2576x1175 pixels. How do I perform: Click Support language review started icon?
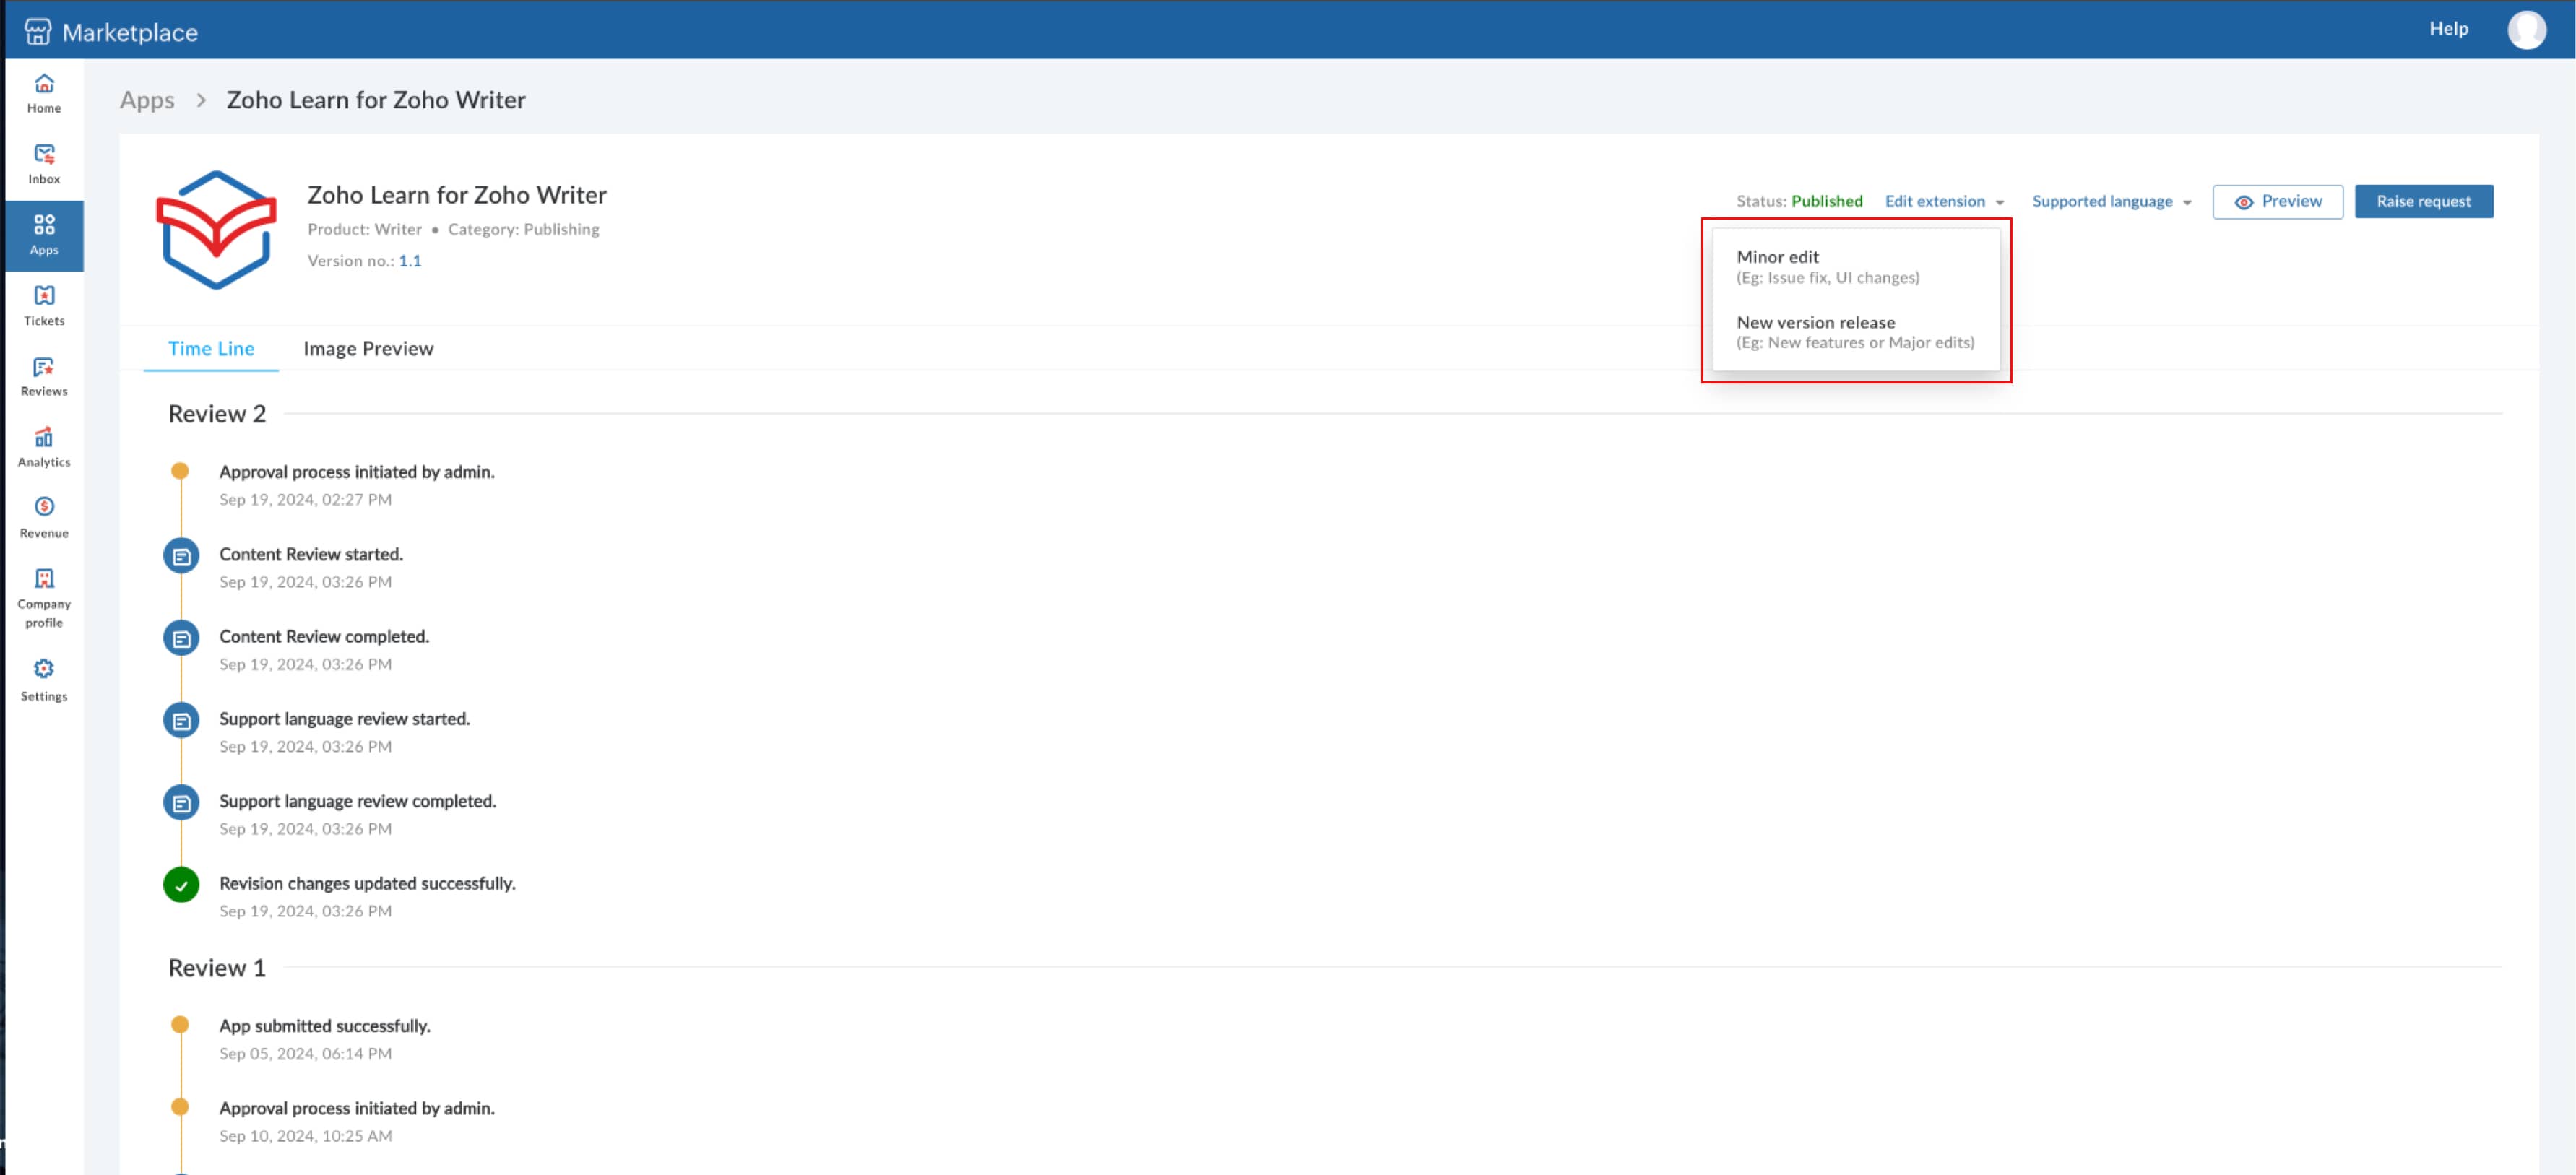pos(181,720)
